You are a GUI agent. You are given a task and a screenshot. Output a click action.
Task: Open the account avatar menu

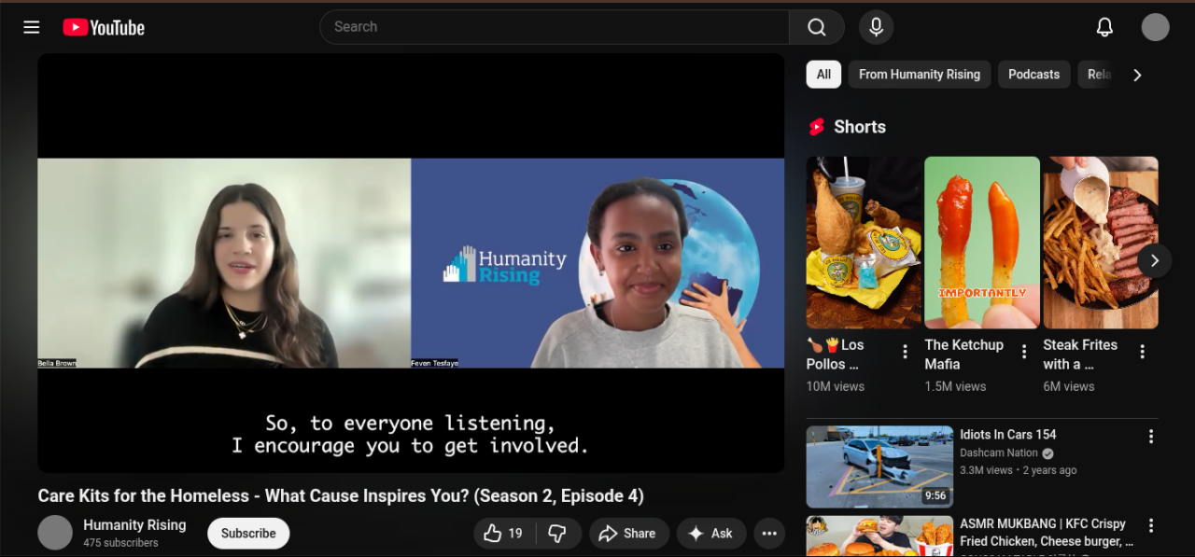[x=1156, y=27]
